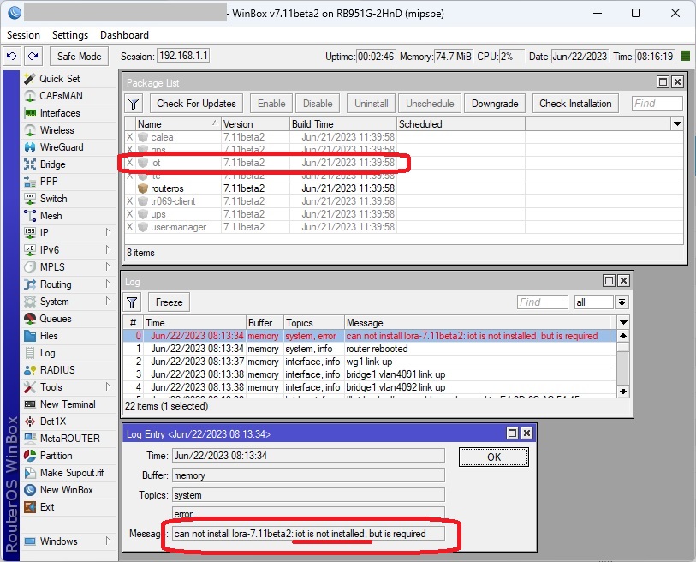Confirm the Log Entry with OK
696x562 pixels.
[x=494, y=457]
